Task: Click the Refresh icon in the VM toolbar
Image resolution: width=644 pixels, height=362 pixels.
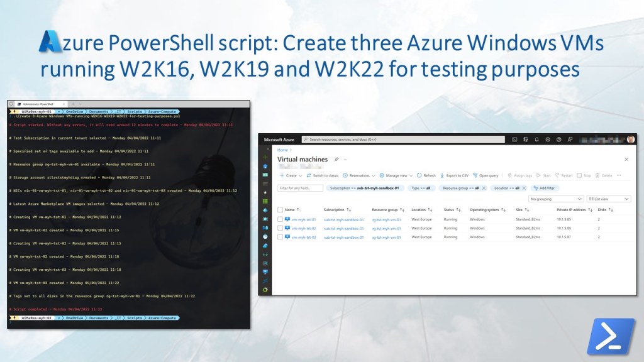Action: click(x=419, y=175)
